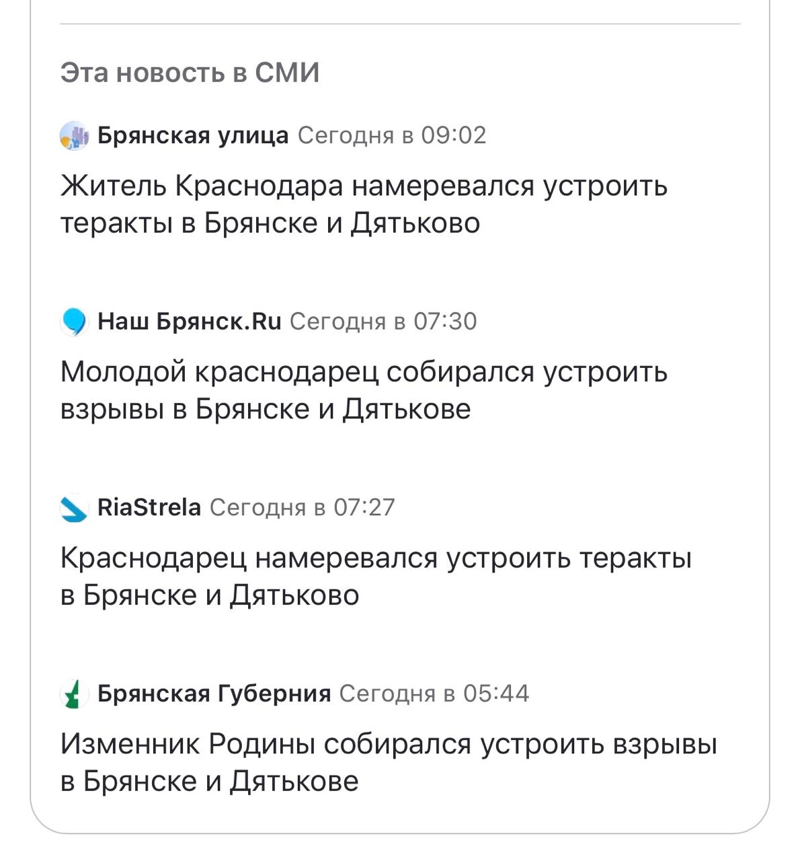Click the 'Сегодня в 07:30' timestamp

tap(383, 322)
